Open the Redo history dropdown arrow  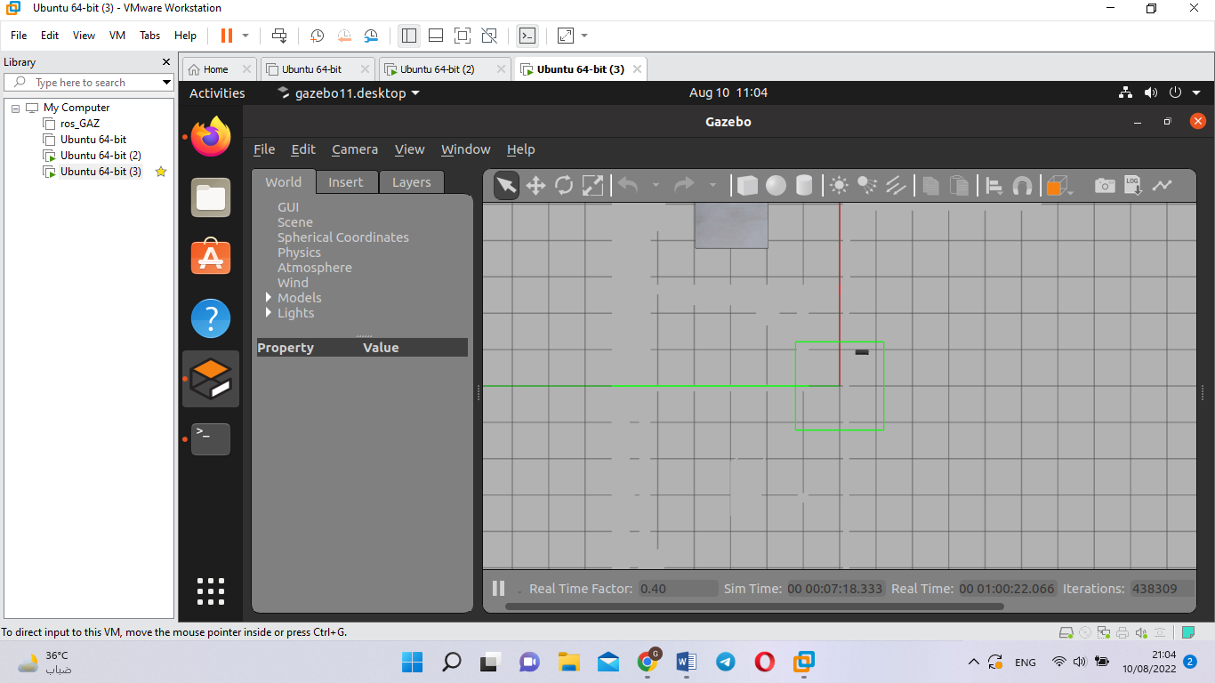[712, 186]
